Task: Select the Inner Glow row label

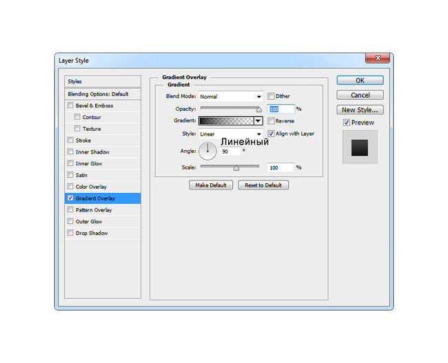Action: point(89,164)
